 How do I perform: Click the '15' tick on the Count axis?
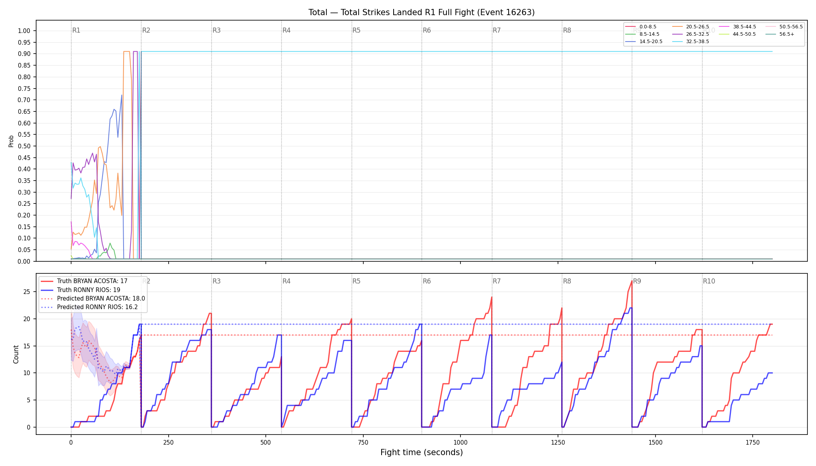(x=27, y=346)
